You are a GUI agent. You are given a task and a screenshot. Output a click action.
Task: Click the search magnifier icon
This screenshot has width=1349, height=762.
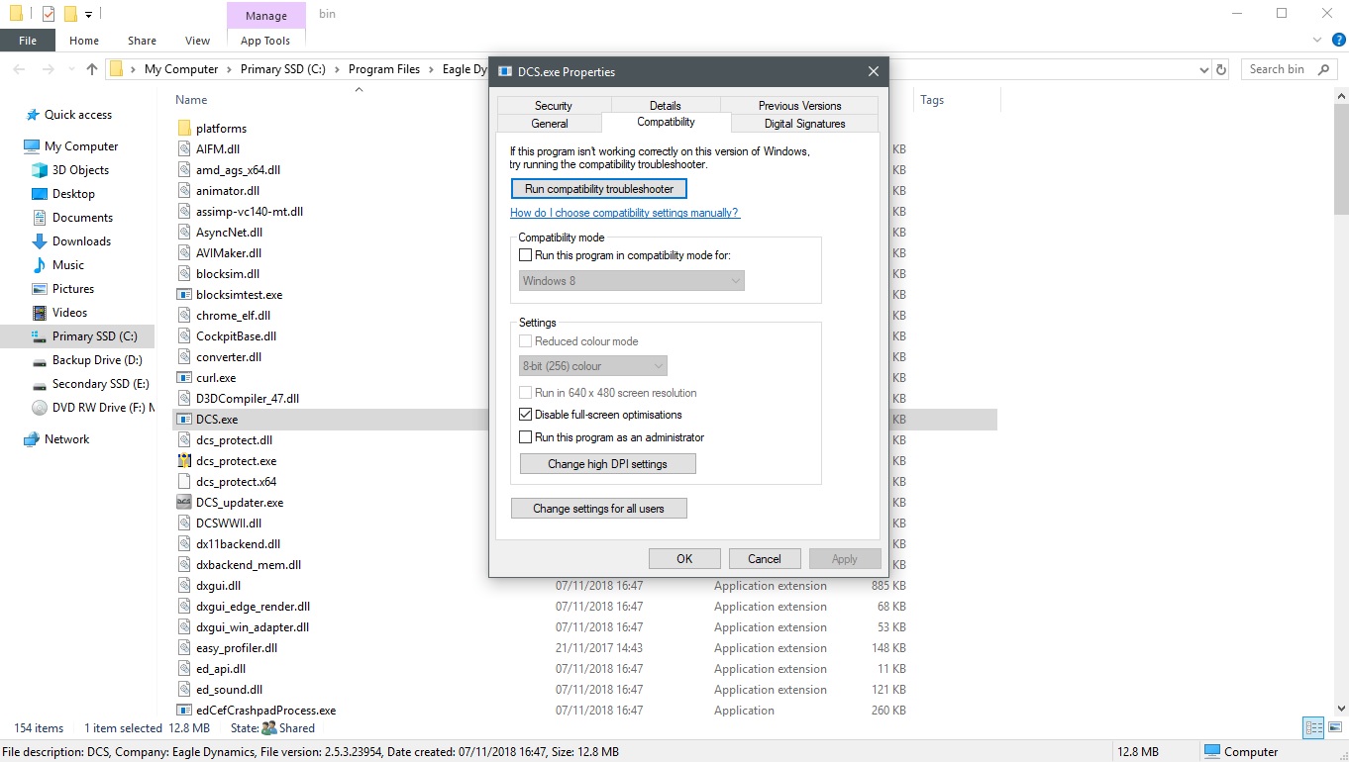coord(1323,69)
